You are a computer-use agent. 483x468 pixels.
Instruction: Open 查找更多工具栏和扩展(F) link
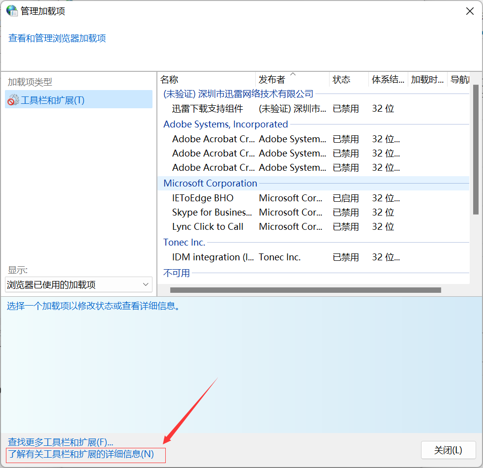[60, 442]
